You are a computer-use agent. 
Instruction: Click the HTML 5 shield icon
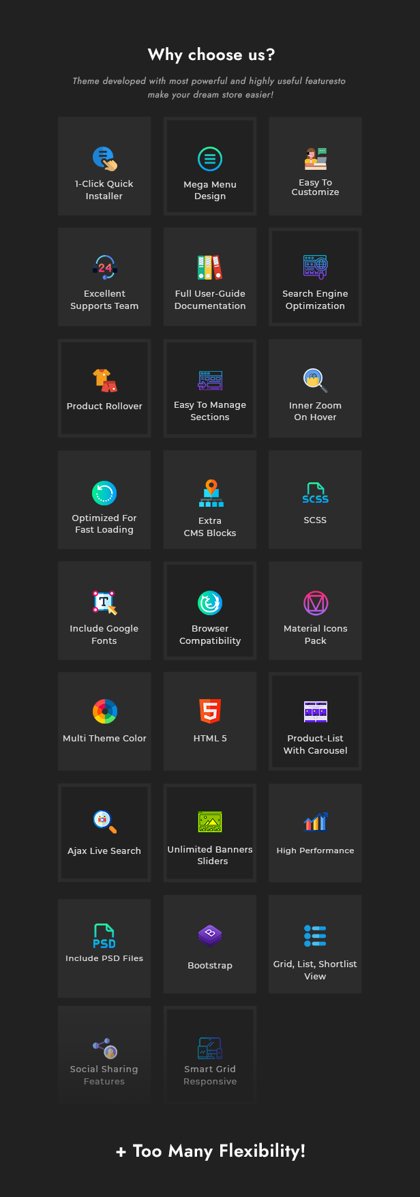click(210, 711)
